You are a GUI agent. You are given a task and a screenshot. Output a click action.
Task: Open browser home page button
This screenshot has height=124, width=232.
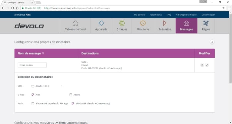click(17, 8)
